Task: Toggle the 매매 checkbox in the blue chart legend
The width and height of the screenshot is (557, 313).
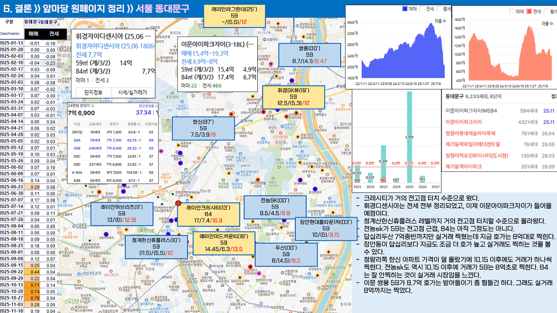Action: (405, 8)
